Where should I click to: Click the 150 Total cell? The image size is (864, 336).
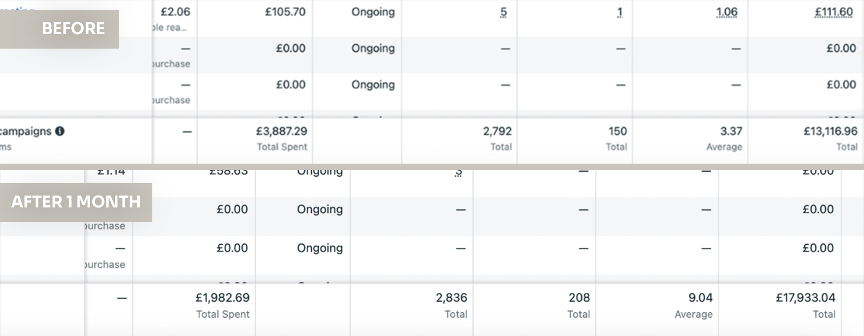(x=575, y=139)
